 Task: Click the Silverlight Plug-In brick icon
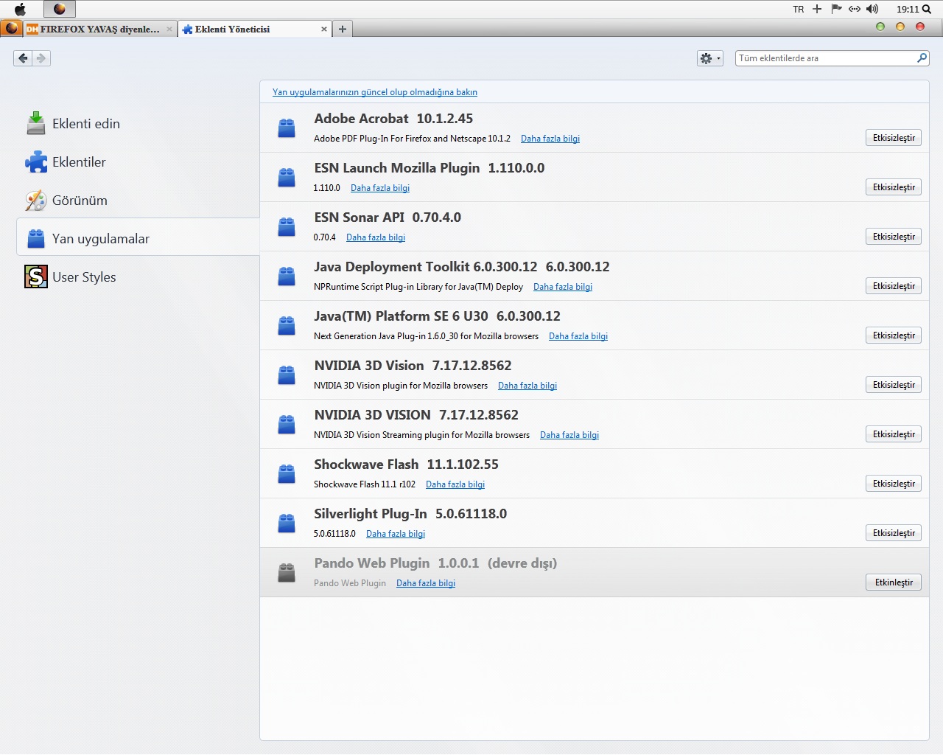[x=287, y=523]
